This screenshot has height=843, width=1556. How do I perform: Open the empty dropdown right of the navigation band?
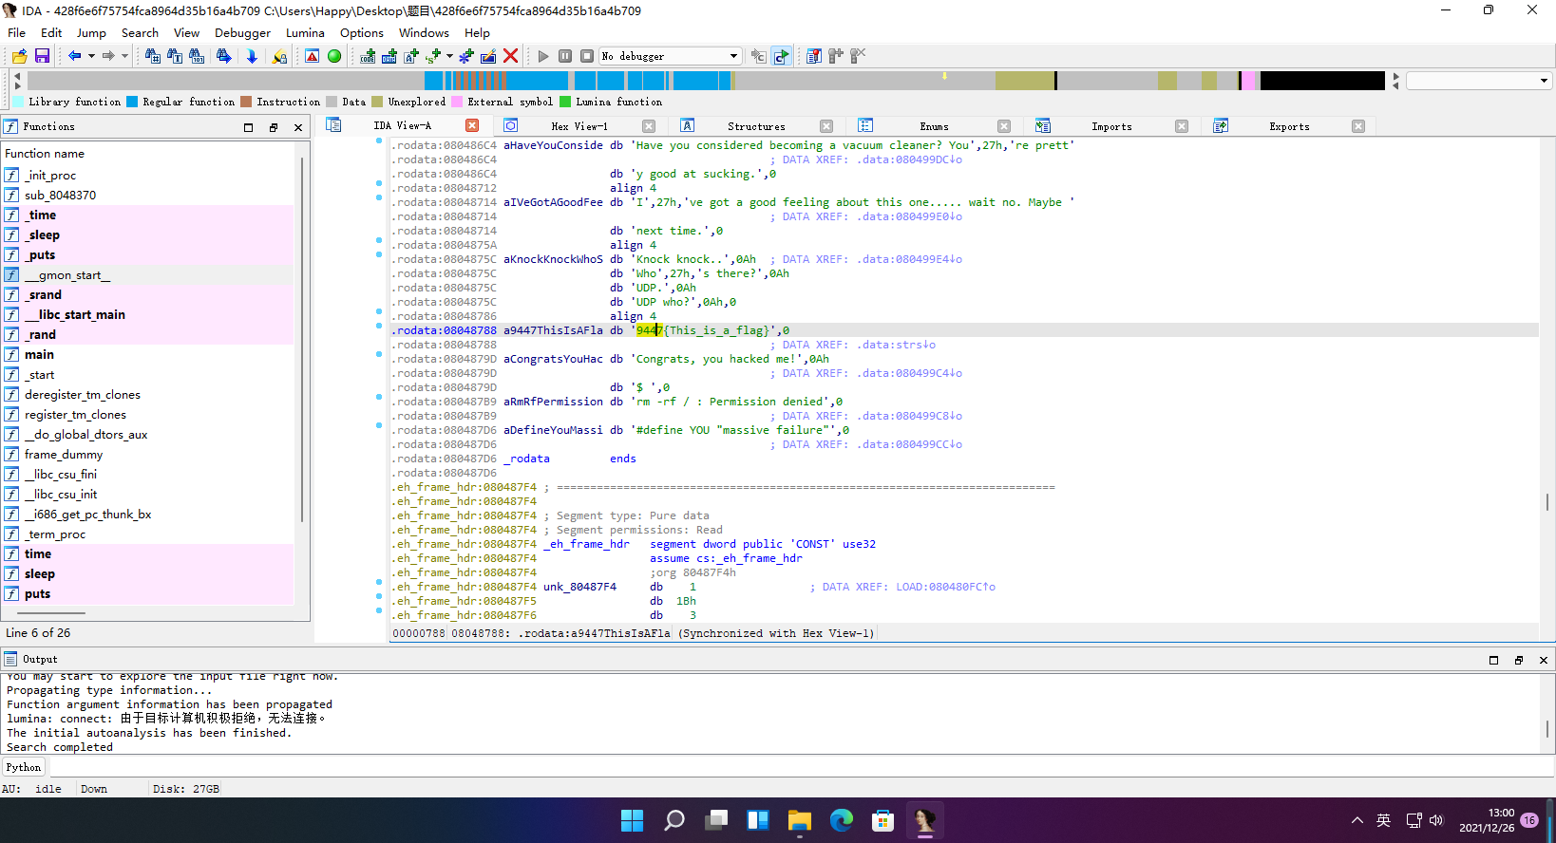pyautogui.click(x=1478, y=81)
